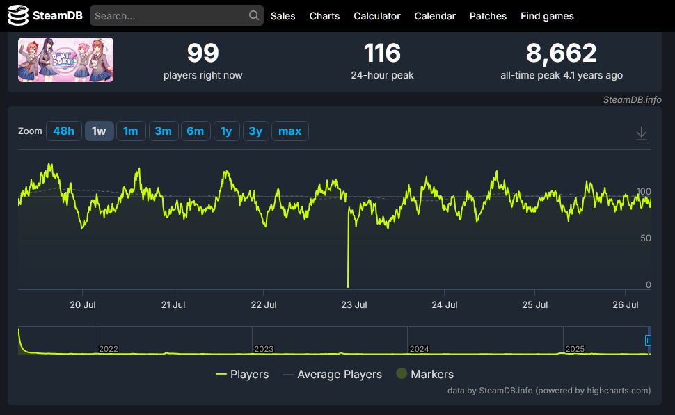Click the navigator range handle
The width and height of the screenshot is (675, 415).
coord(648,341)
